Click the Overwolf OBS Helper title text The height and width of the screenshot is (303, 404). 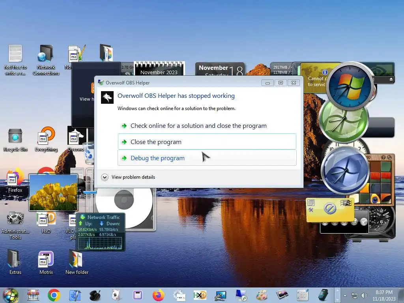pos(127,83)
